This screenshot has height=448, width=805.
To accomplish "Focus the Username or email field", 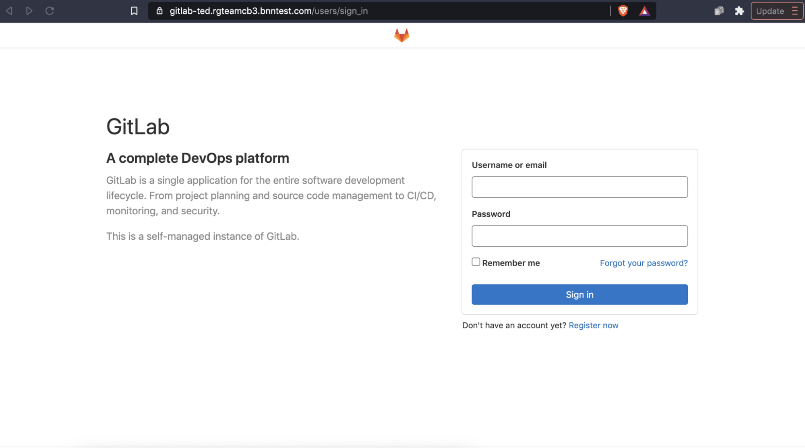I will [x=579, y=187].
